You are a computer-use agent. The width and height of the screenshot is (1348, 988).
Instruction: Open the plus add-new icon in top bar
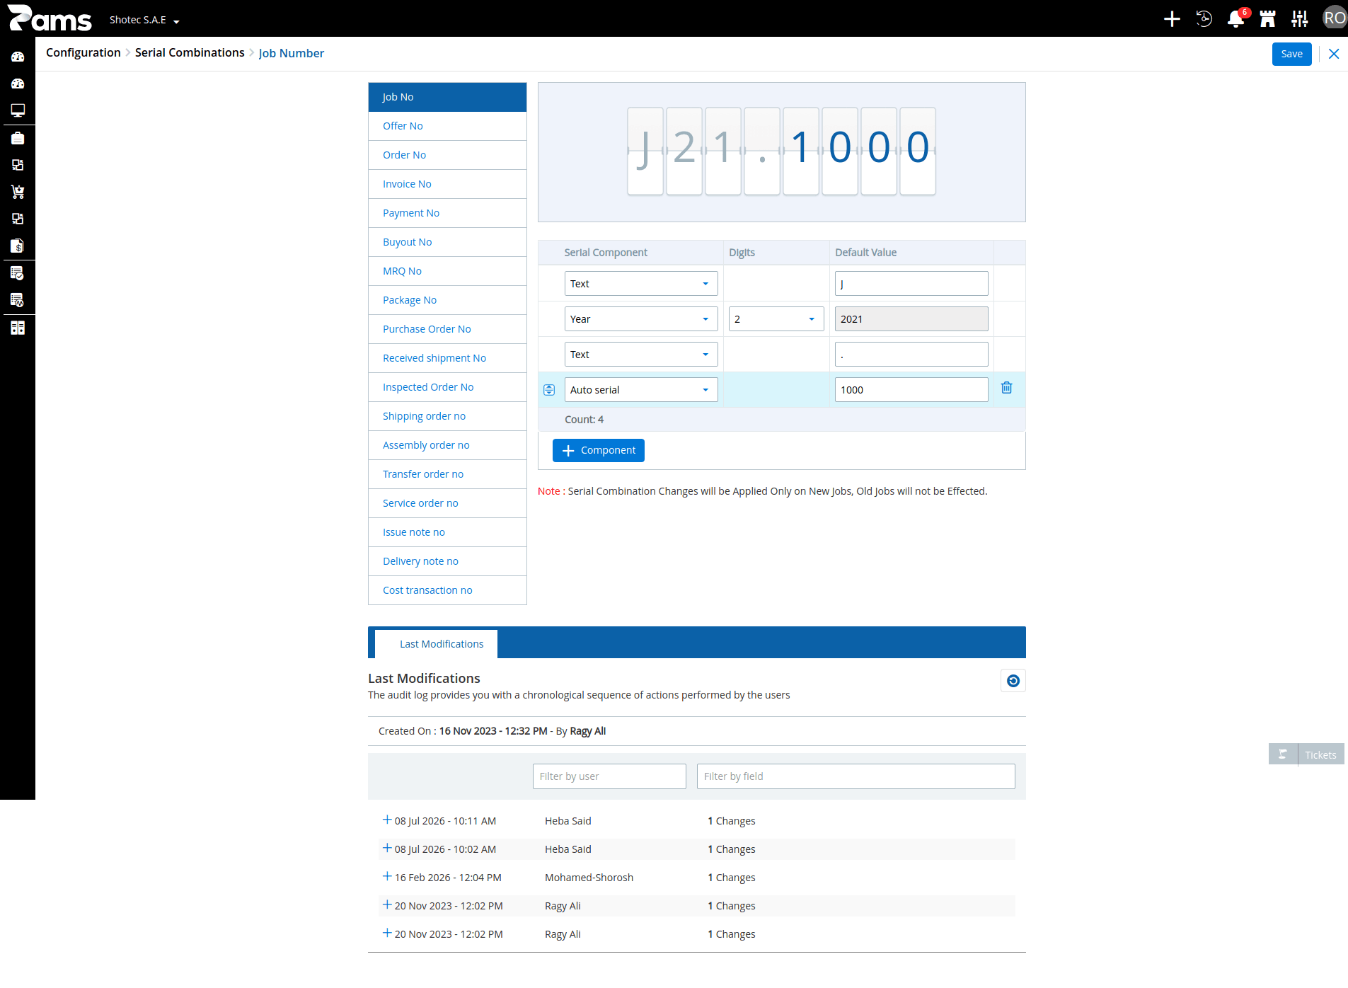1172,18
